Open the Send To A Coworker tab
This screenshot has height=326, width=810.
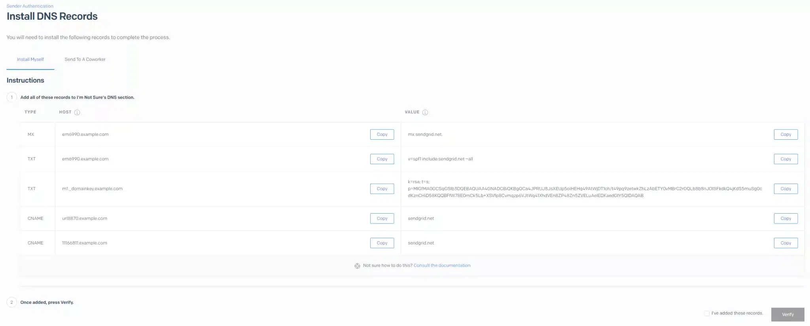click(85, 59)
